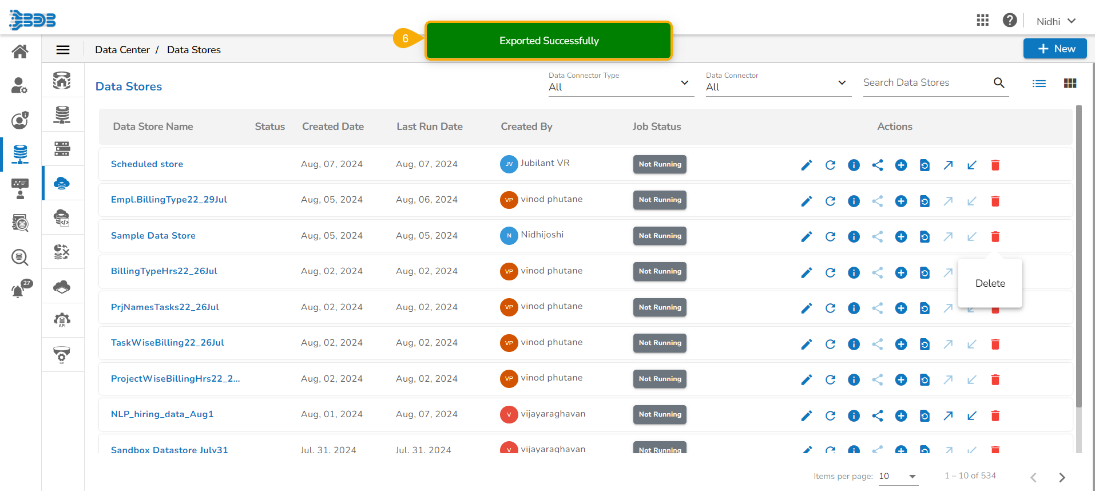Refresh the Empl.BillingType22_29Jul data store

[830, 201]
